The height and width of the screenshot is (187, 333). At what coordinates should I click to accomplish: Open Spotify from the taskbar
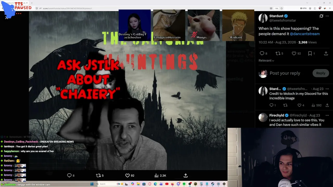tap(184, 184)
